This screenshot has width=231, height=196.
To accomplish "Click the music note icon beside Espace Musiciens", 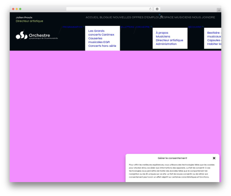I will point(161,17).
